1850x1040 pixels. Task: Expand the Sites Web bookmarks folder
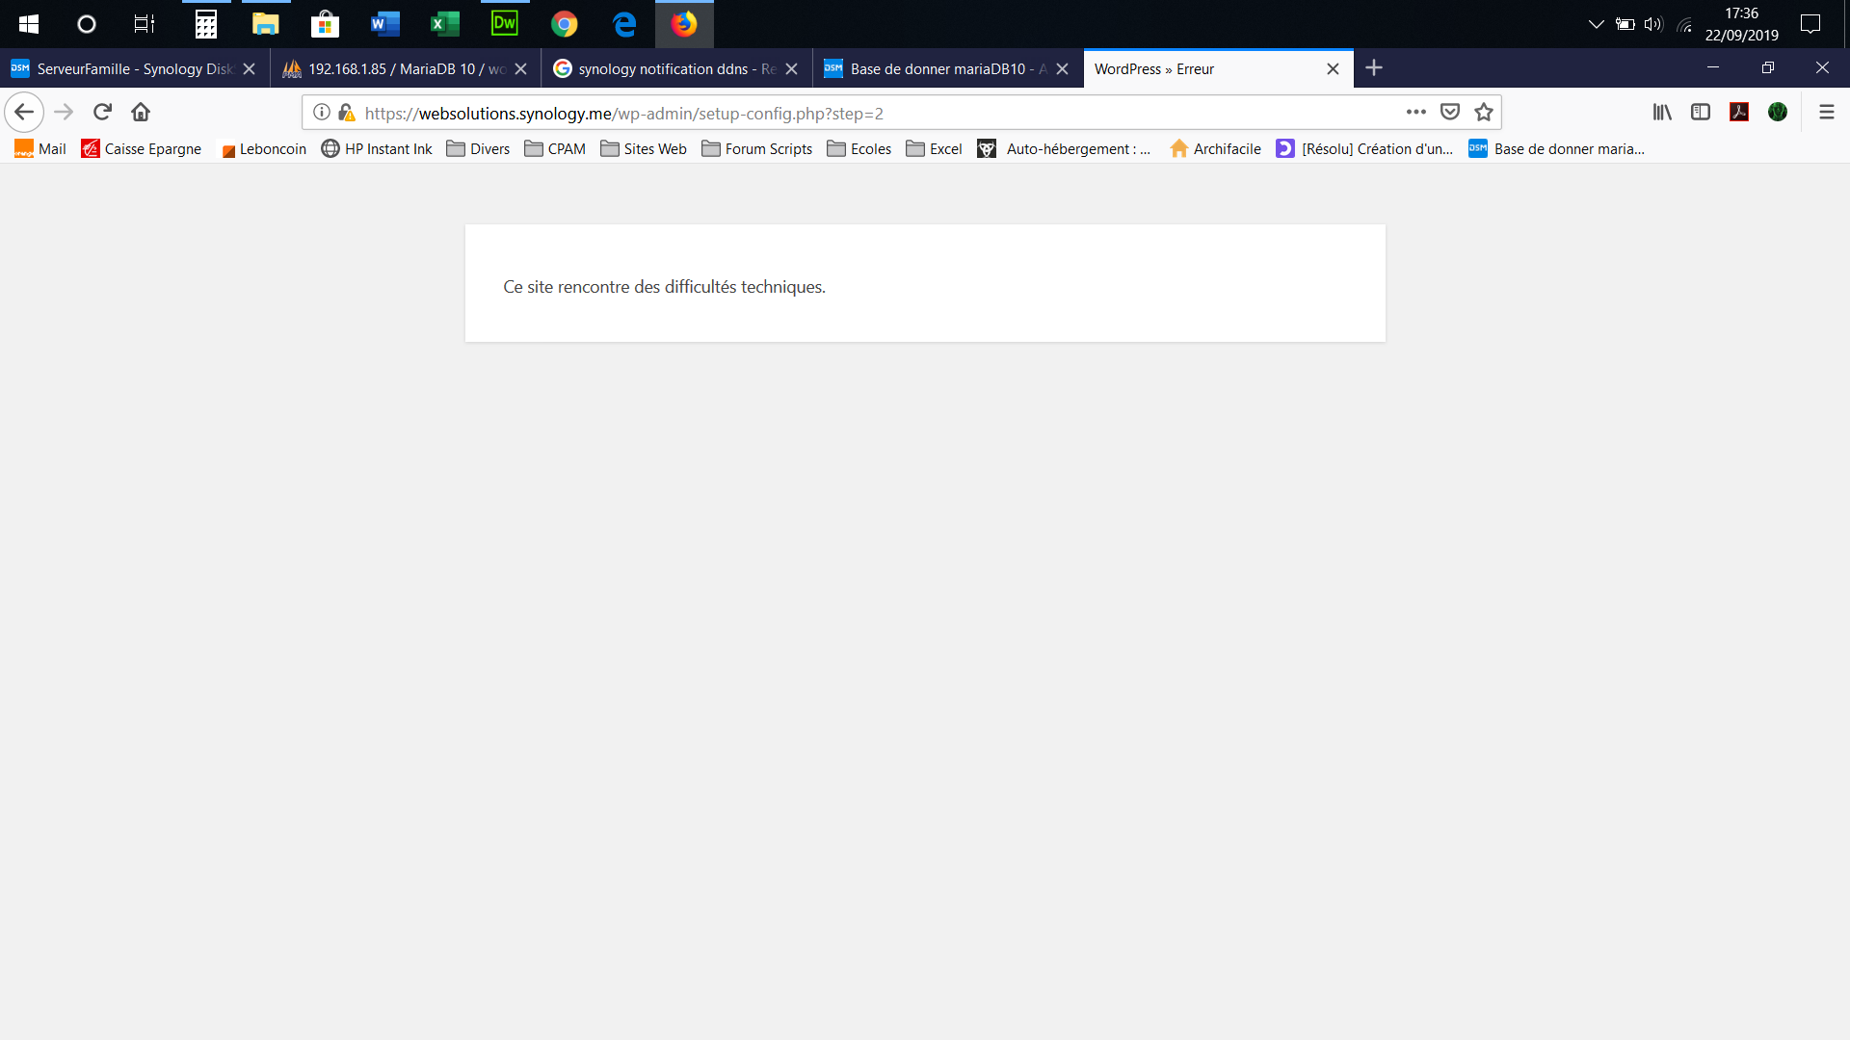click(x=644, y=148)
